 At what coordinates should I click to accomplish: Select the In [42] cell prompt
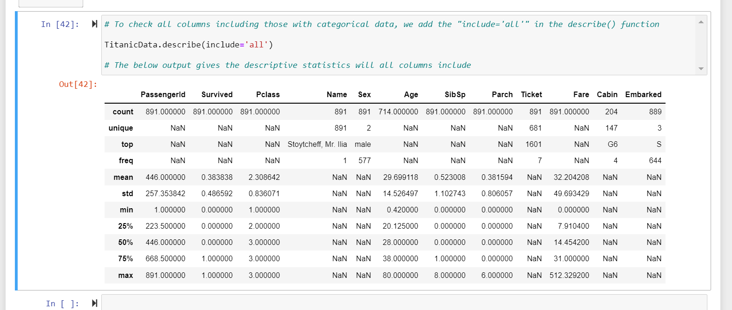(60, 24)
